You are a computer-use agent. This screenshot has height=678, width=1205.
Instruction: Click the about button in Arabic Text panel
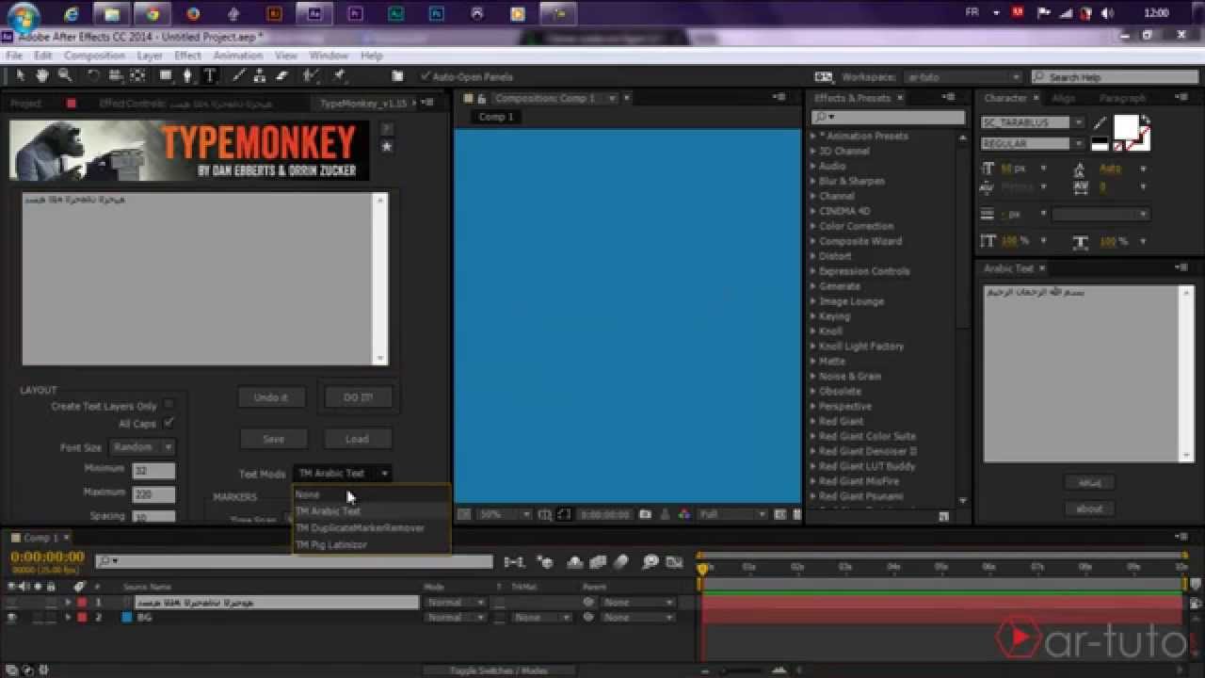pos(1089,508)
